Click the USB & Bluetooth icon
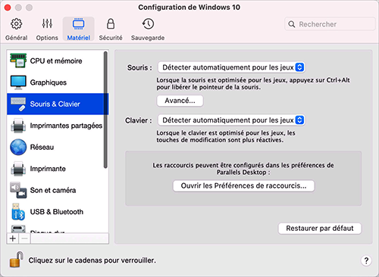Screen dimensions: 379x277 click(x=18, y=212)
